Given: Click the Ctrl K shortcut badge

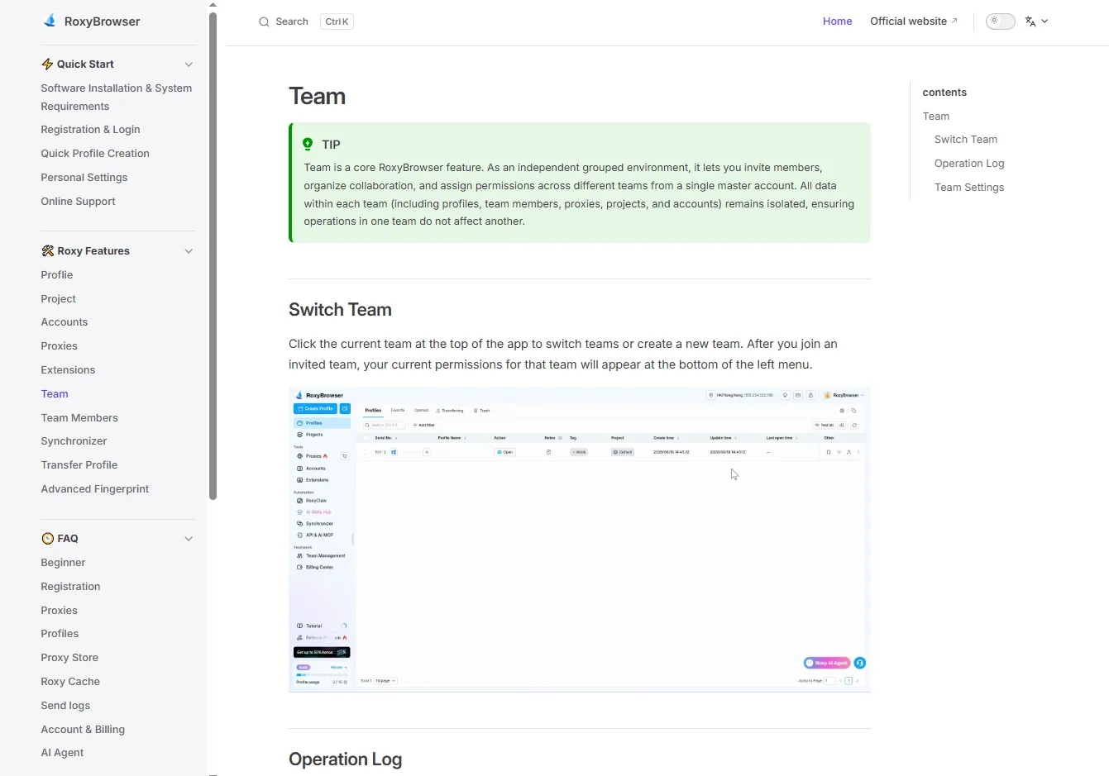Looking at the screenshot, I should (337, 21).
